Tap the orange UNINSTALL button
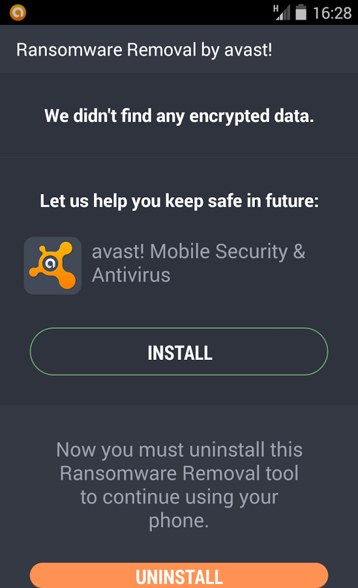358x588 pixels. [179, 575]
